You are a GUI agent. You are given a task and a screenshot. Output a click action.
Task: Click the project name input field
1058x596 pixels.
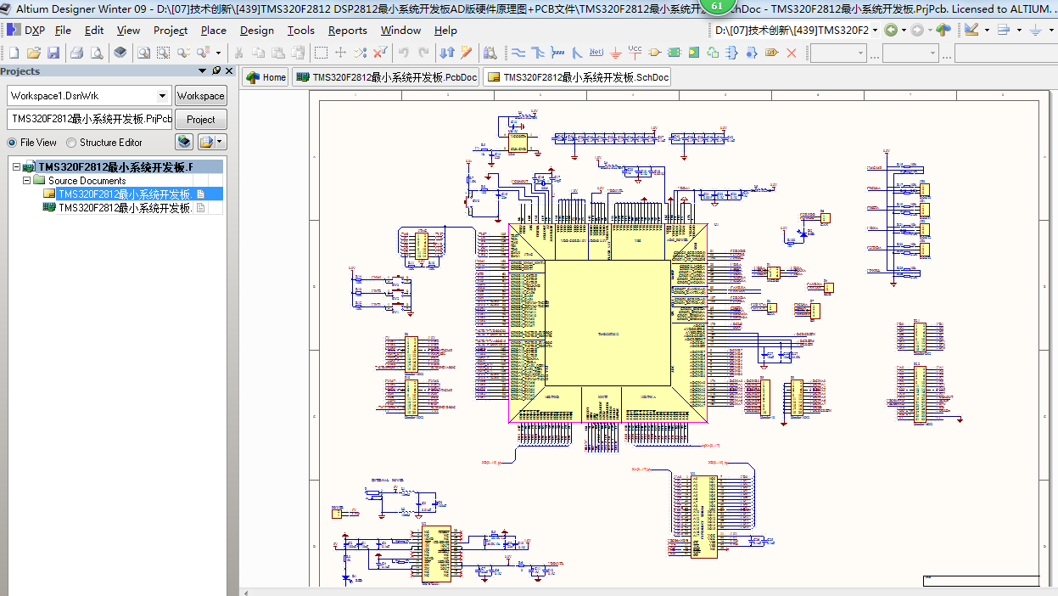(x=89, y=119)
